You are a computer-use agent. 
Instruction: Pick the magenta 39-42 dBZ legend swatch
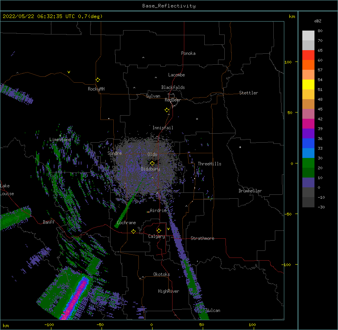pyautogui.click(x=308, y=123)
